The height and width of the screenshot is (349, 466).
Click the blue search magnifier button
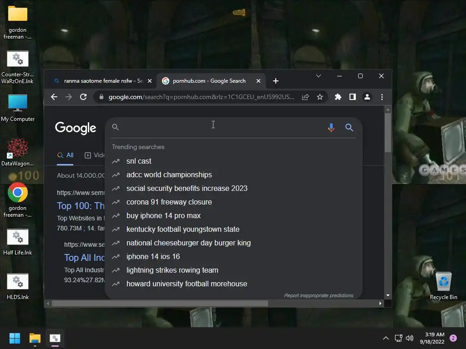coord(349,127)
